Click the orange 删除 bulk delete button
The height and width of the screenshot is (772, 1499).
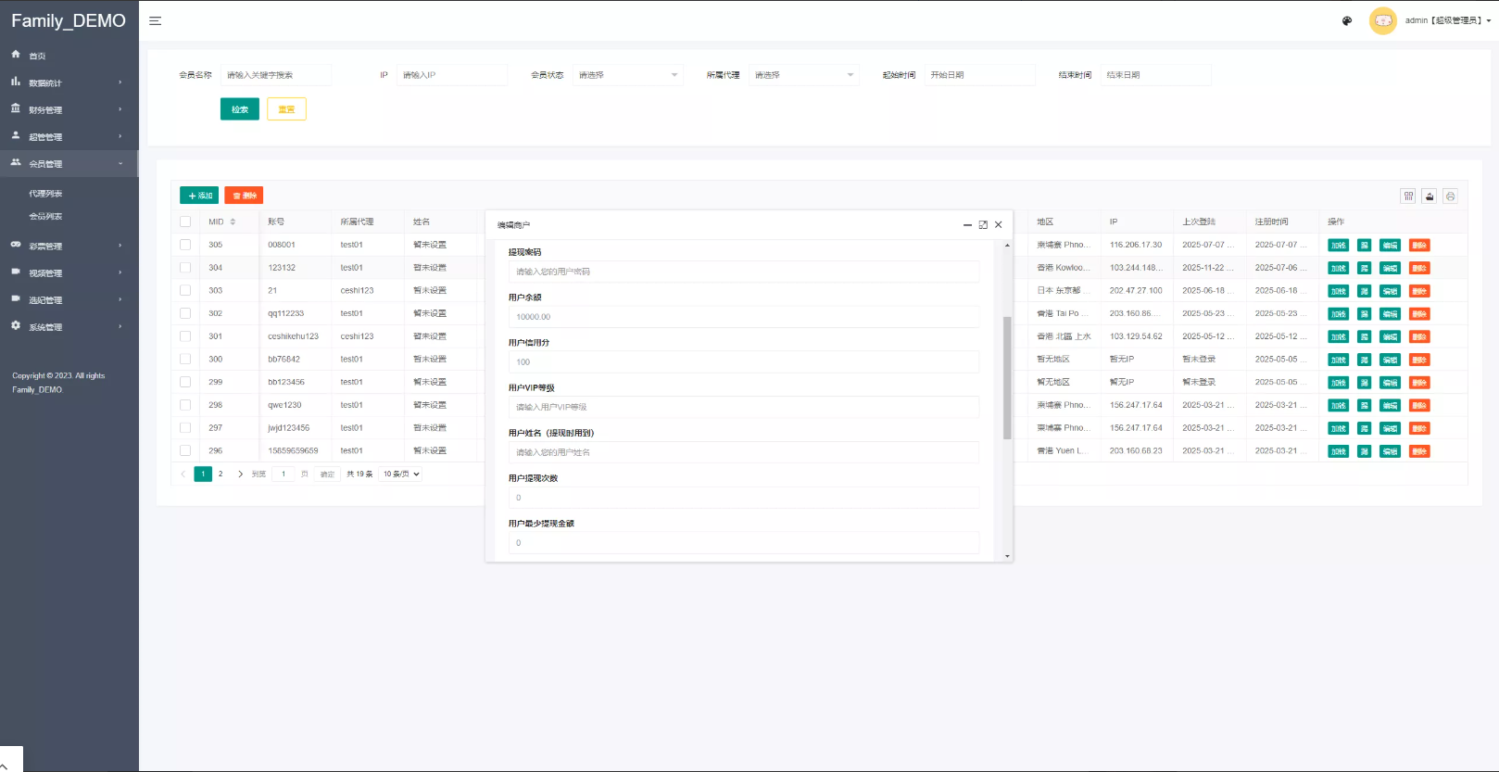pos(244,196)
